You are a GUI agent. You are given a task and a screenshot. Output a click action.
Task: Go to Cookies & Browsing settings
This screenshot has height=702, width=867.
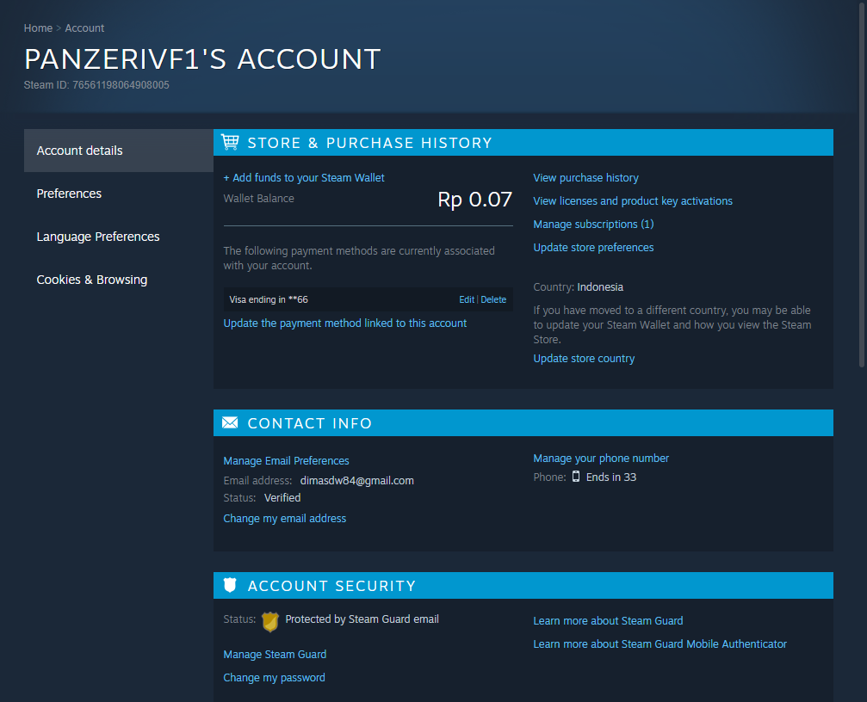pyautogui.click(x=92, y=280)
